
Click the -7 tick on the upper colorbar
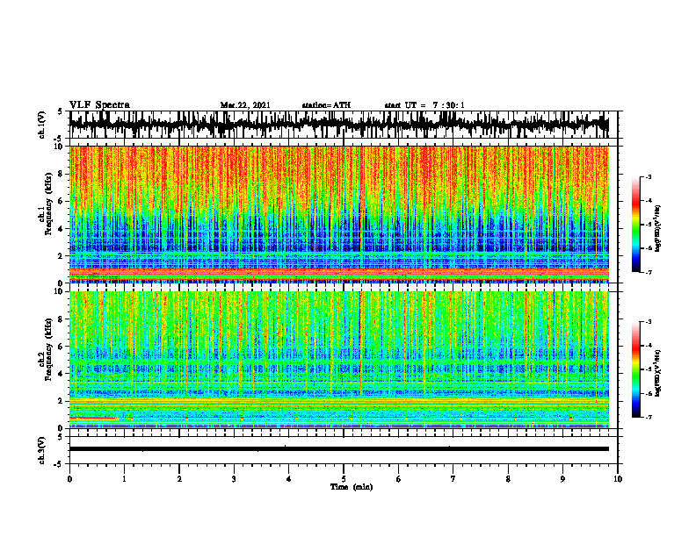tap(649, 272)
